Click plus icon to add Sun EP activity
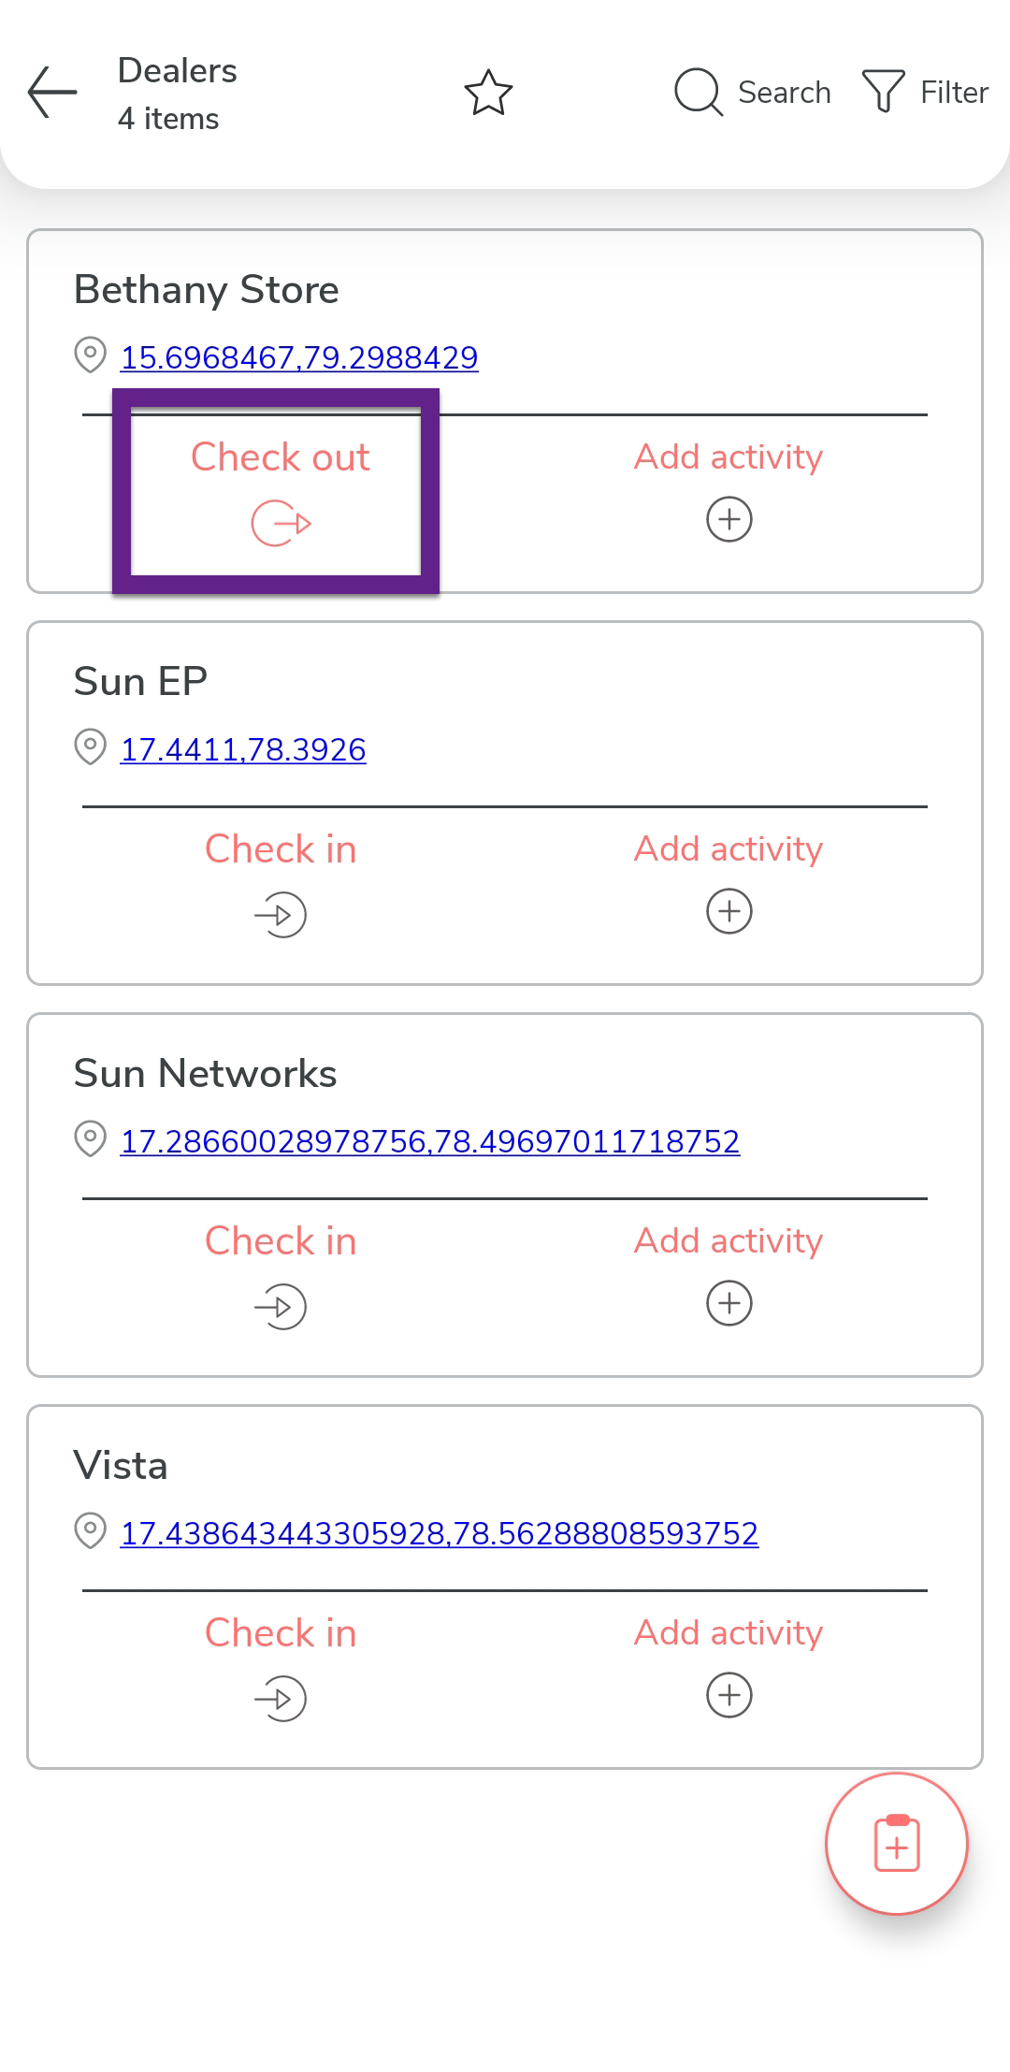This screenshot has width=1010, height=2072. [x=729, y=912]
